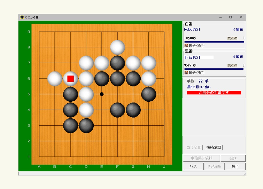The image size is (263, 189).
Task: Click the white stone at F8
Action: [x=117, y=47]
